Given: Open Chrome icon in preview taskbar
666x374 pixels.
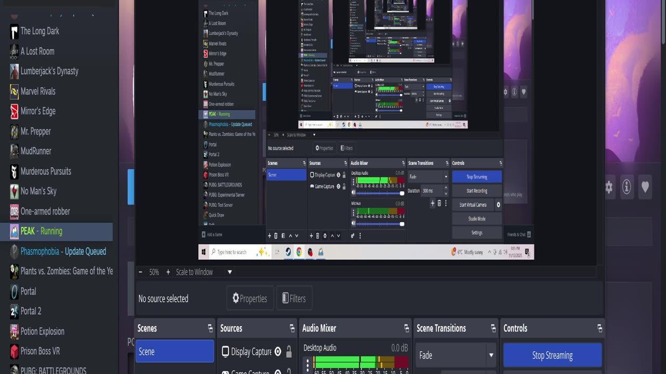Looking at the screenshot, I should coord(299,252).
